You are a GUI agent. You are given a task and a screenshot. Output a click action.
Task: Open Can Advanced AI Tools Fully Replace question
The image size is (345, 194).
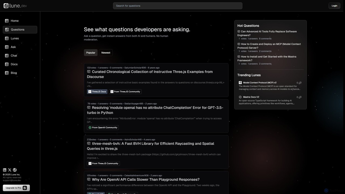point(267,33)
